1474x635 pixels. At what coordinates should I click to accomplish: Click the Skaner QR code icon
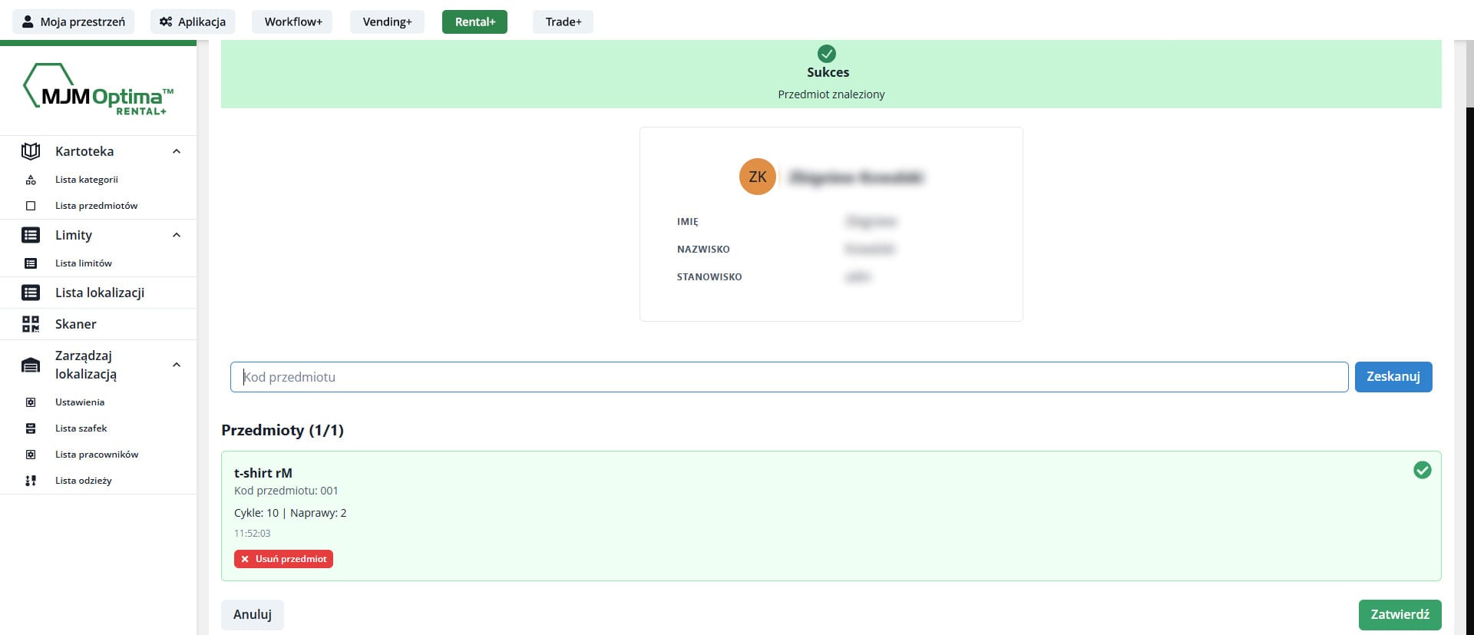click(31, 324)
